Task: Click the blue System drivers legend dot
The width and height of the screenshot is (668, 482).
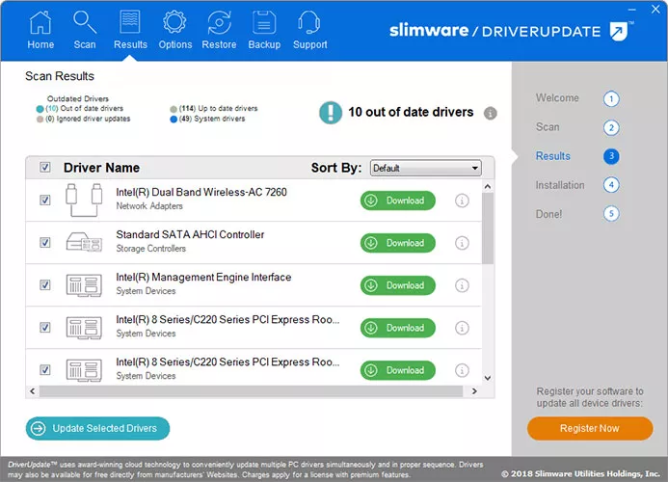Action: (x=174, y=120)
